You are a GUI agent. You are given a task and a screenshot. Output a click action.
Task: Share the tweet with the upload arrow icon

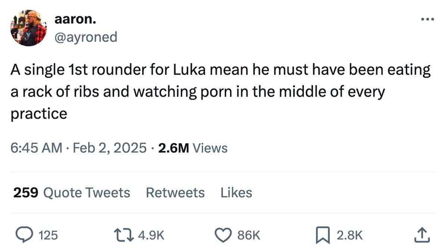[x=422, y=235]
